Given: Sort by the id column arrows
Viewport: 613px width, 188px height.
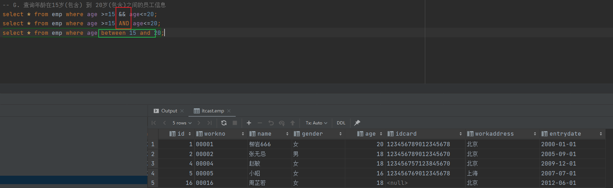Looking at the screenshot, I should 190,134.
